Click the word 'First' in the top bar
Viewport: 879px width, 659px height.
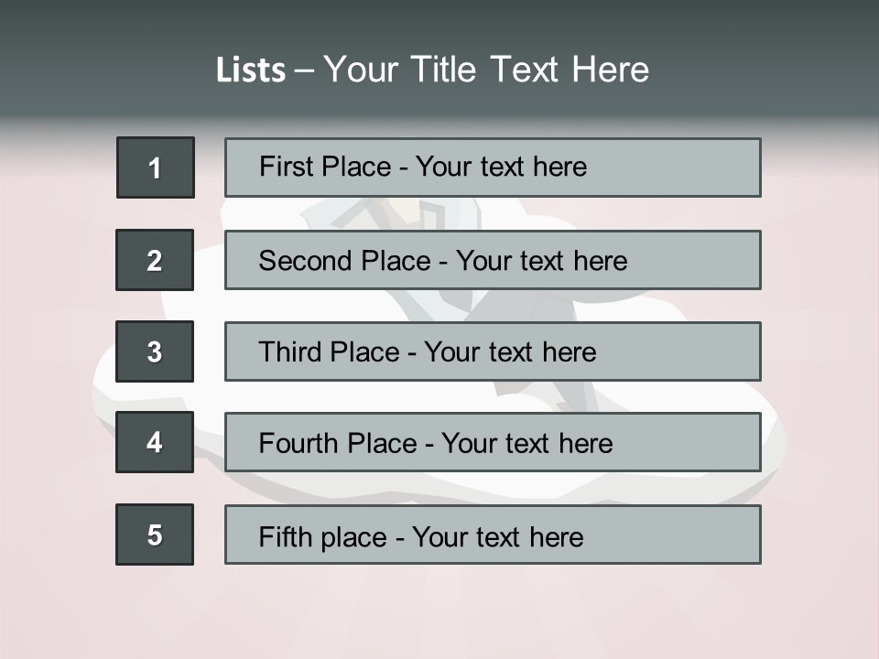point(282,167)
